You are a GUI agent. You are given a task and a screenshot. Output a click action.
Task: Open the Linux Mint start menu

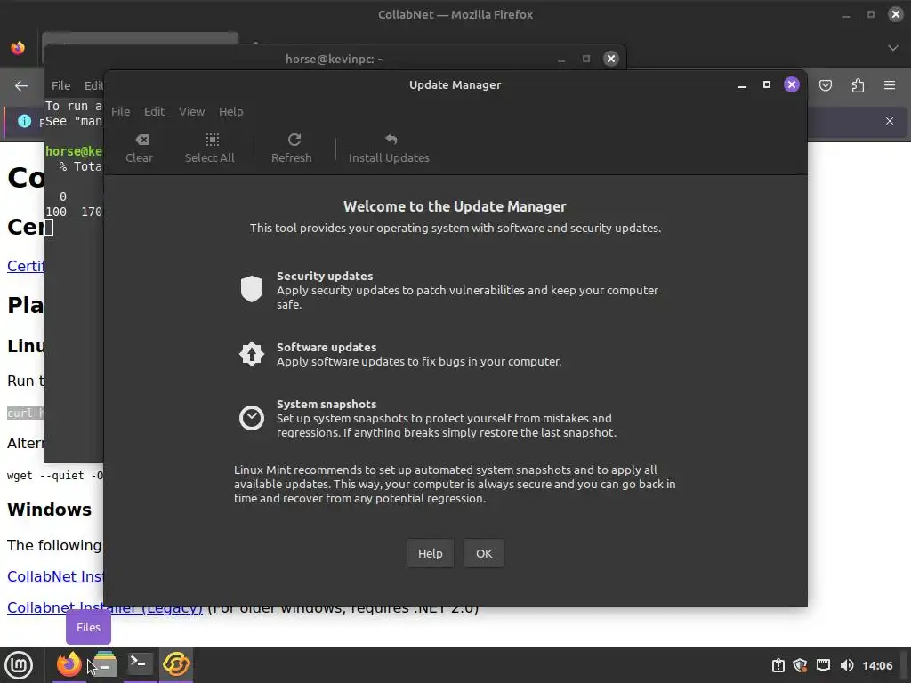point(19,665)
